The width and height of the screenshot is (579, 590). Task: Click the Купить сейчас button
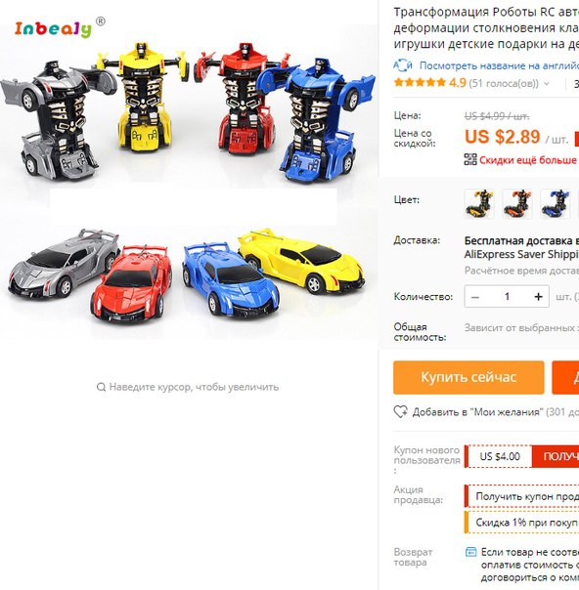tap(468, 377)
